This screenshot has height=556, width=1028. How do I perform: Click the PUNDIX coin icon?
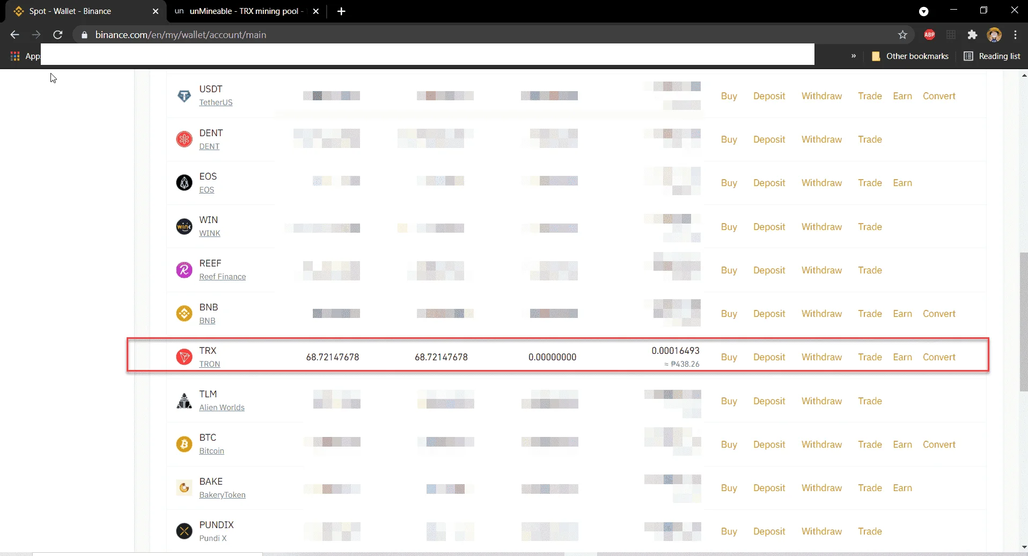pos(184,531)
